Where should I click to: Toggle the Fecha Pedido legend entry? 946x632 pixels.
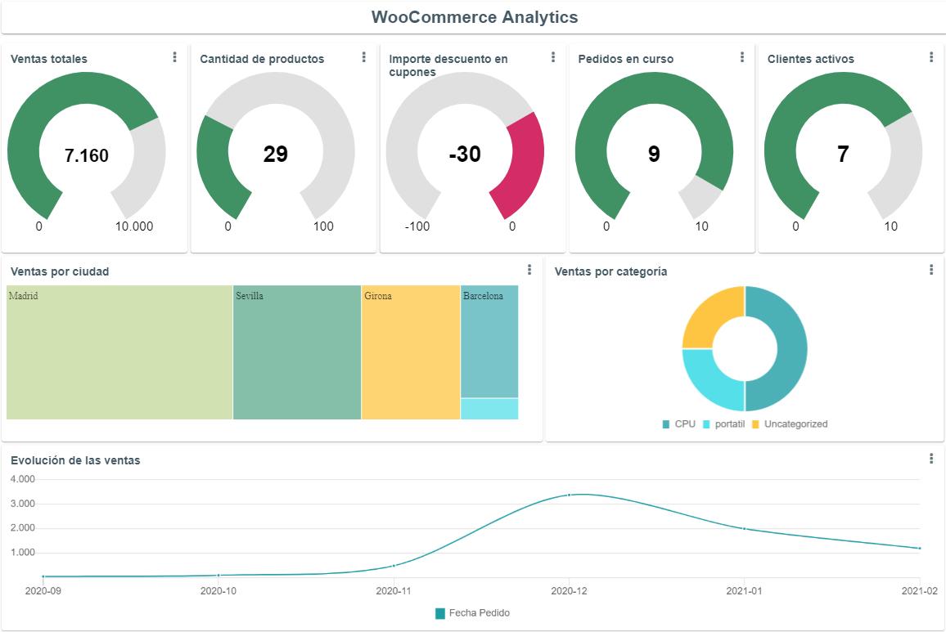point(472,613)
